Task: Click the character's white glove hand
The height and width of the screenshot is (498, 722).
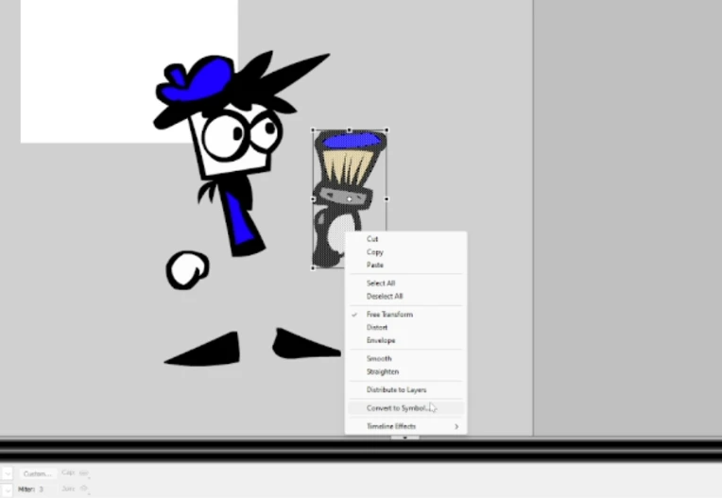Action: (187, 270)
